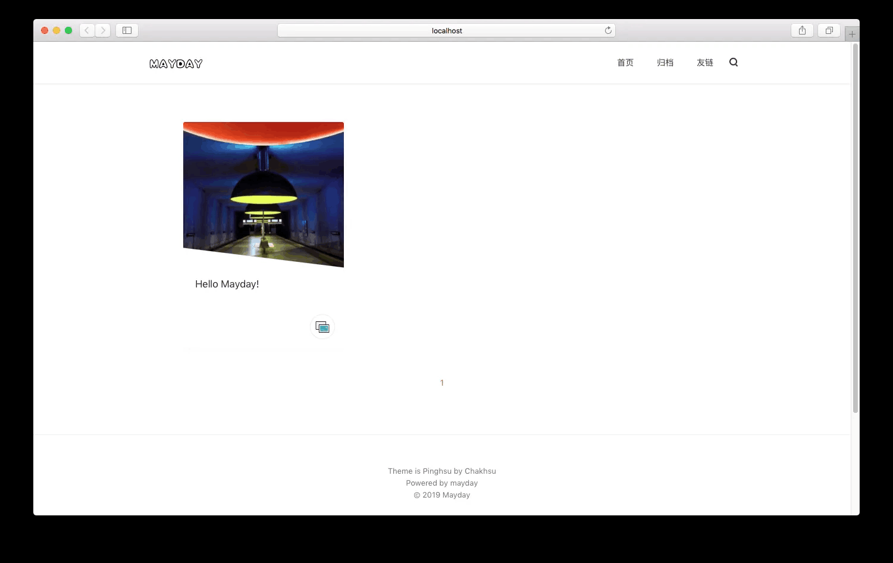This screenshot has height=563, width=893.
Task: Open the mayday link in the footer
Action: click(x=464, y=483)
